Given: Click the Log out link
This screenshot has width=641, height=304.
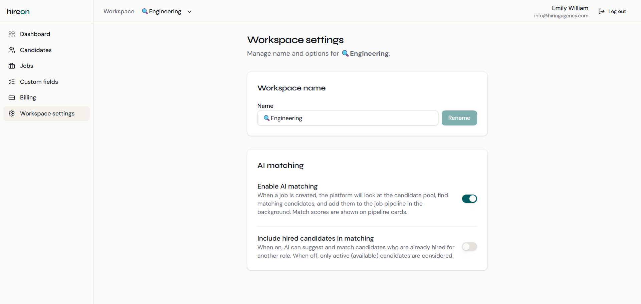Looking at the screenshot, I should (x=617, y=11).
